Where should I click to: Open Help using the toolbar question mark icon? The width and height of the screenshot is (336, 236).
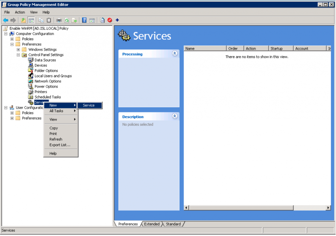[84, 20]
